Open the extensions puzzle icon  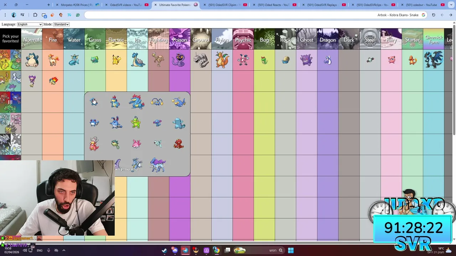coord(35,15)
